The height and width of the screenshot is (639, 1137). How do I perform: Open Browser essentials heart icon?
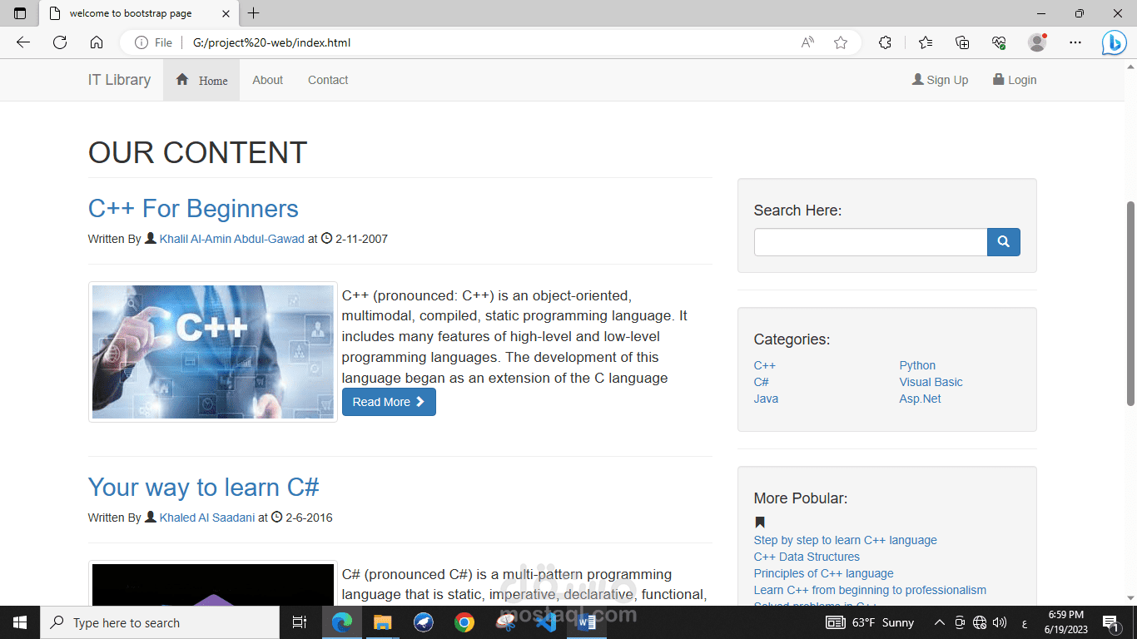1000,42
